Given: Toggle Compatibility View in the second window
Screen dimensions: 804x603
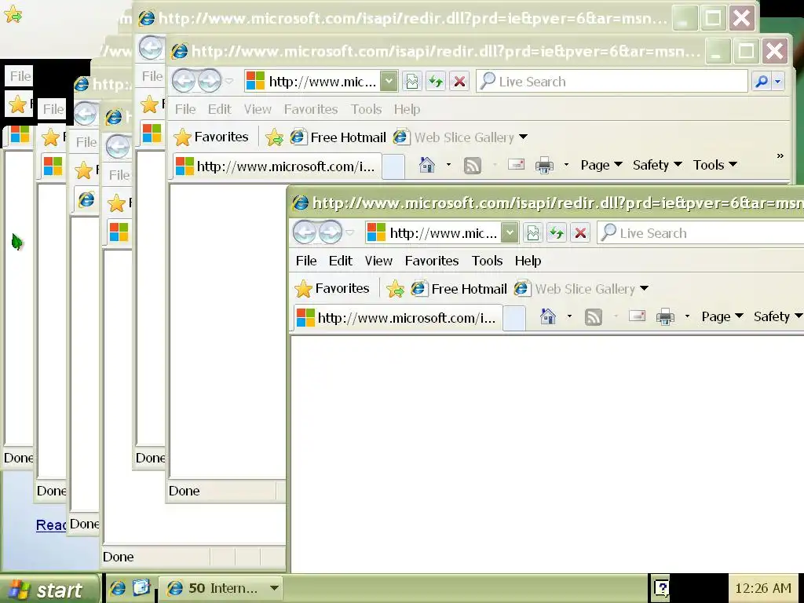Looking at the screenshot, I should pyautogui.click(x=411, y=82).
